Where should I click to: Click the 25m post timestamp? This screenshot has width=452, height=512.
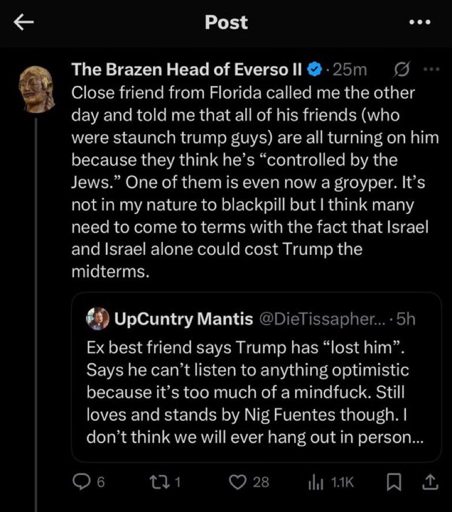click(350, 70)
